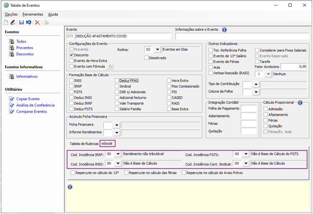Expand the Coluna da Folha dropdown

256,92
